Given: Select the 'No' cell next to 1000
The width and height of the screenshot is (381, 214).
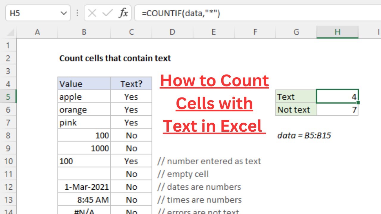Looking at the screenshot, I should 131,148.
